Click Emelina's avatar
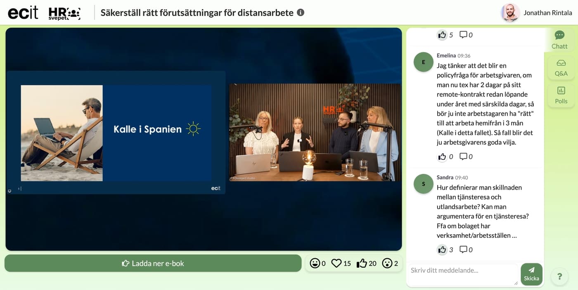The width and height of the screenshot is (578, 290). [x=424, y=62]
